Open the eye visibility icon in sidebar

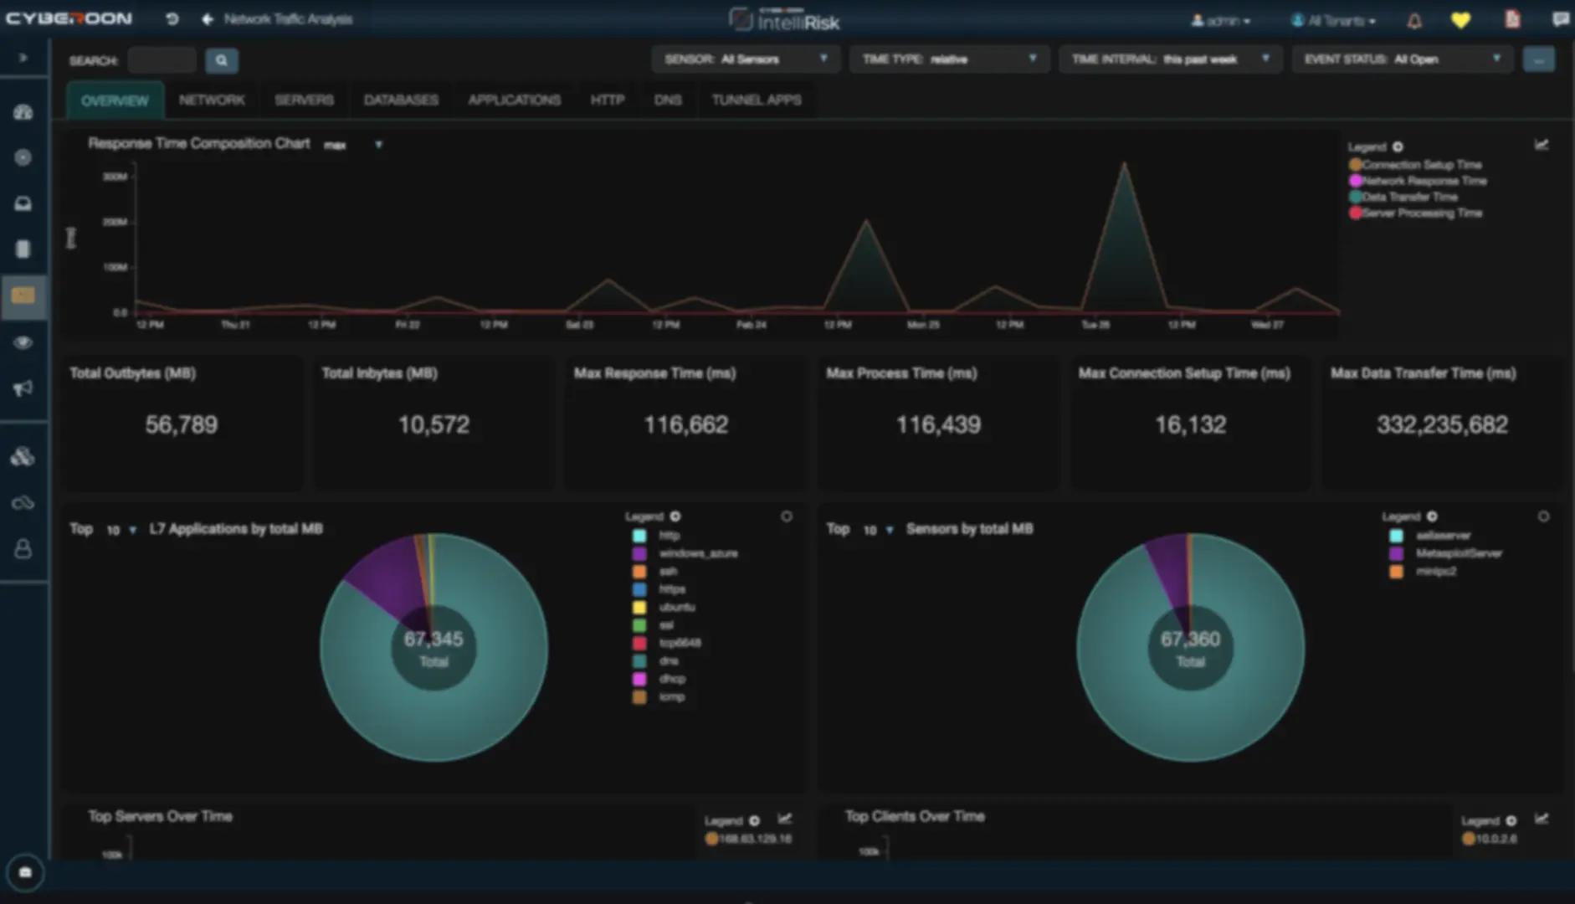(23, 342)
